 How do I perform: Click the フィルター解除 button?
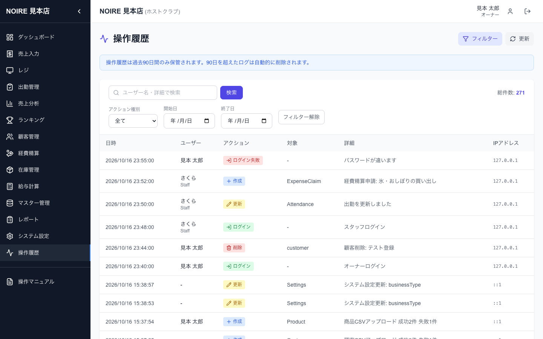click(x=301, y=117)
